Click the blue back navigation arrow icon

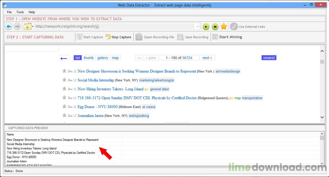coord(9,27)
